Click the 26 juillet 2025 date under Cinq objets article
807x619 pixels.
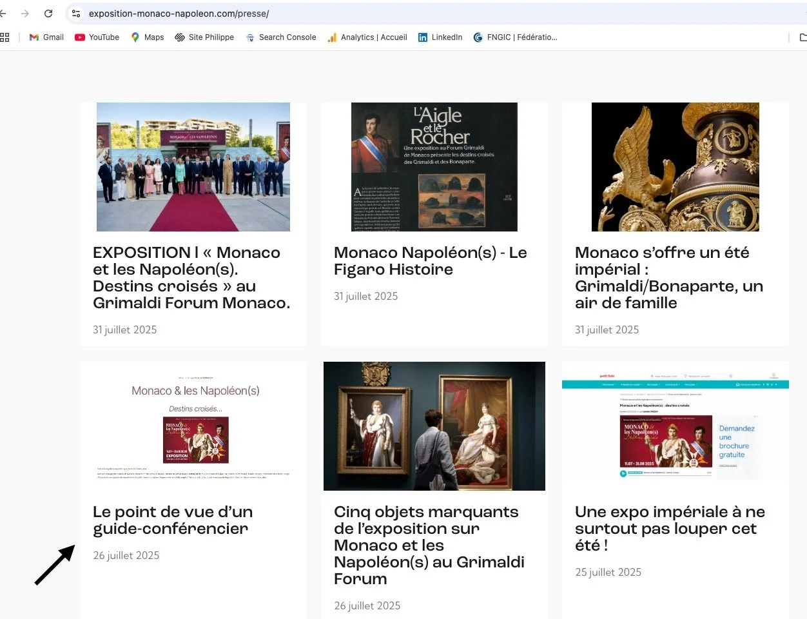coord(367,605)
